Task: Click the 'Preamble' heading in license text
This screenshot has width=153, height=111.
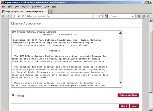Action: click(x=55, y=51)
